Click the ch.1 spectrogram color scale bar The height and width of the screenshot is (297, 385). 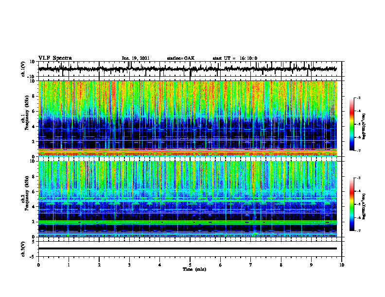(x=352, y=124)
